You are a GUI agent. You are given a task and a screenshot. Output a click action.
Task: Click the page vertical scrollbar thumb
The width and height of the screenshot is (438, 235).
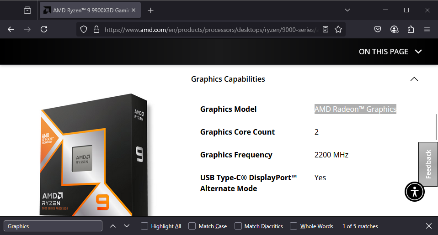coord(436,127)
